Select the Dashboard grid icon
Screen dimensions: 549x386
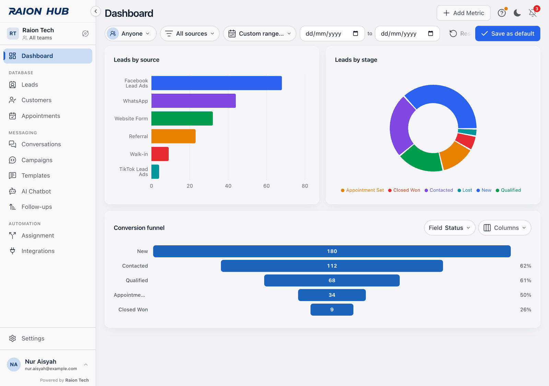point(13,56)
